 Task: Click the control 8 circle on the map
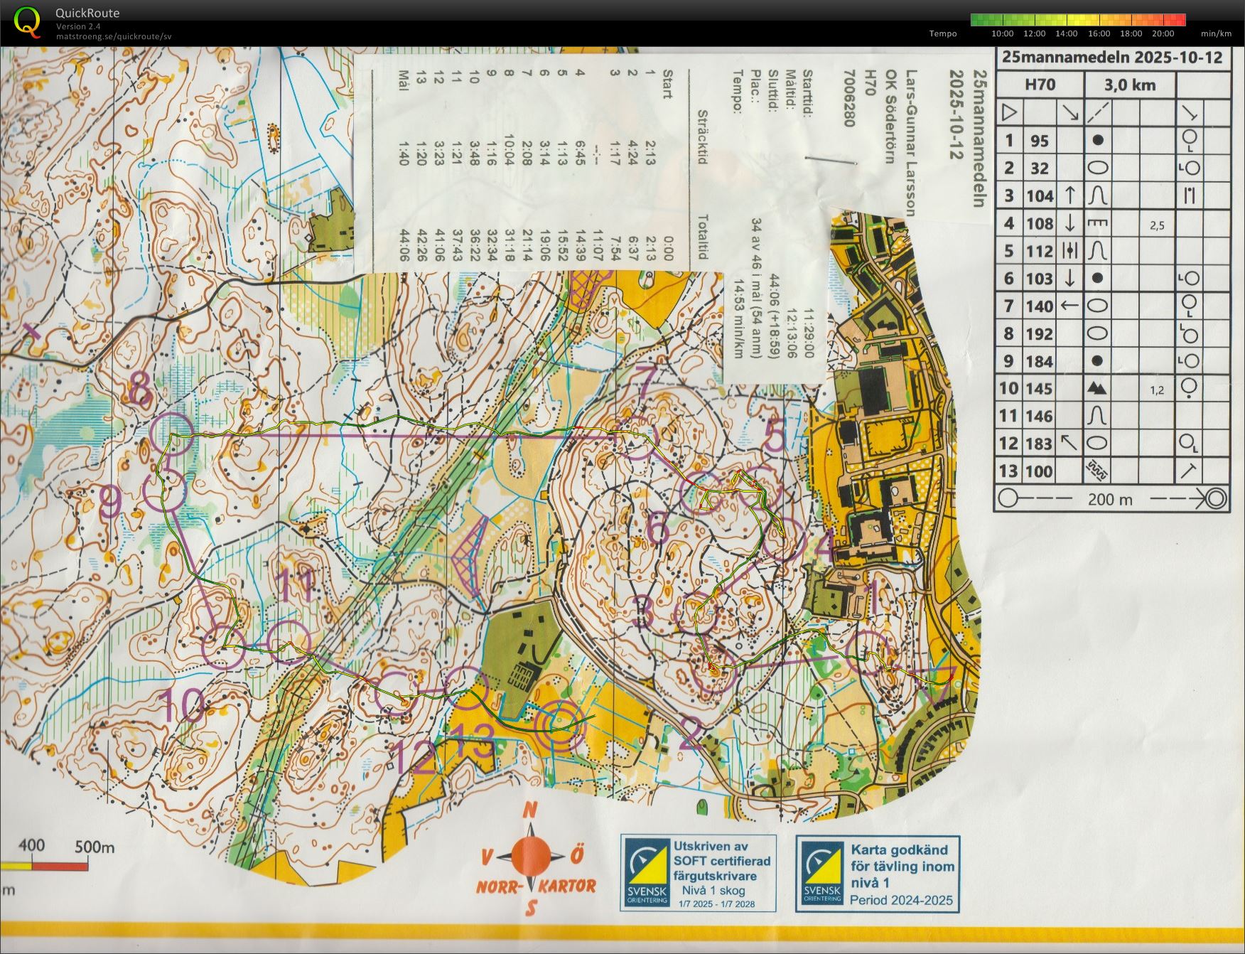[x=172, y=434]
